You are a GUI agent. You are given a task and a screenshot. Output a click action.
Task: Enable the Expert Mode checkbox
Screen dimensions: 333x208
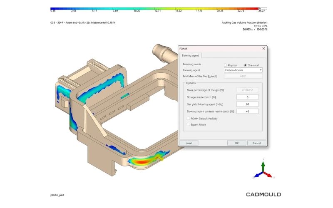tap(189, 124)
